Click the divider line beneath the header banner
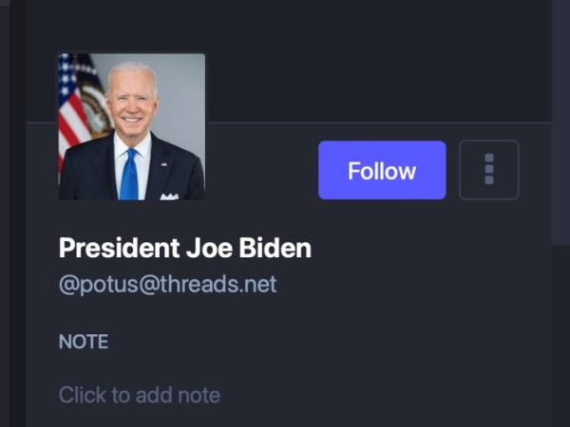 (378, 123)
